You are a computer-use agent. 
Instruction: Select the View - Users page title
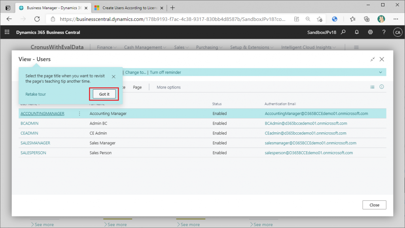pos(34,59)
